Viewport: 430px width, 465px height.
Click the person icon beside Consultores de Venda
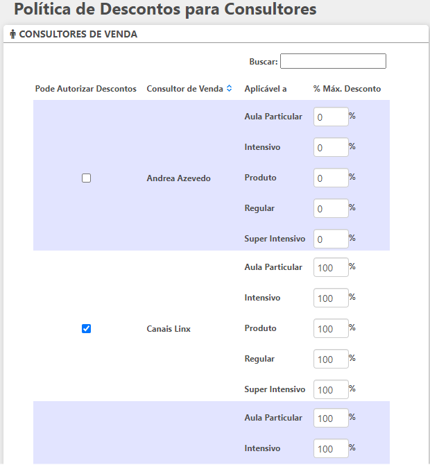click(x=12, y=35)
